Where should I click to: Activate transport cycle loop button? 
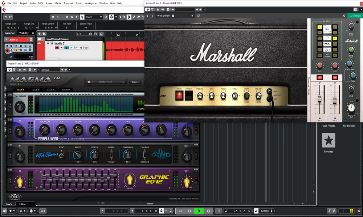[x=180, y=211]
